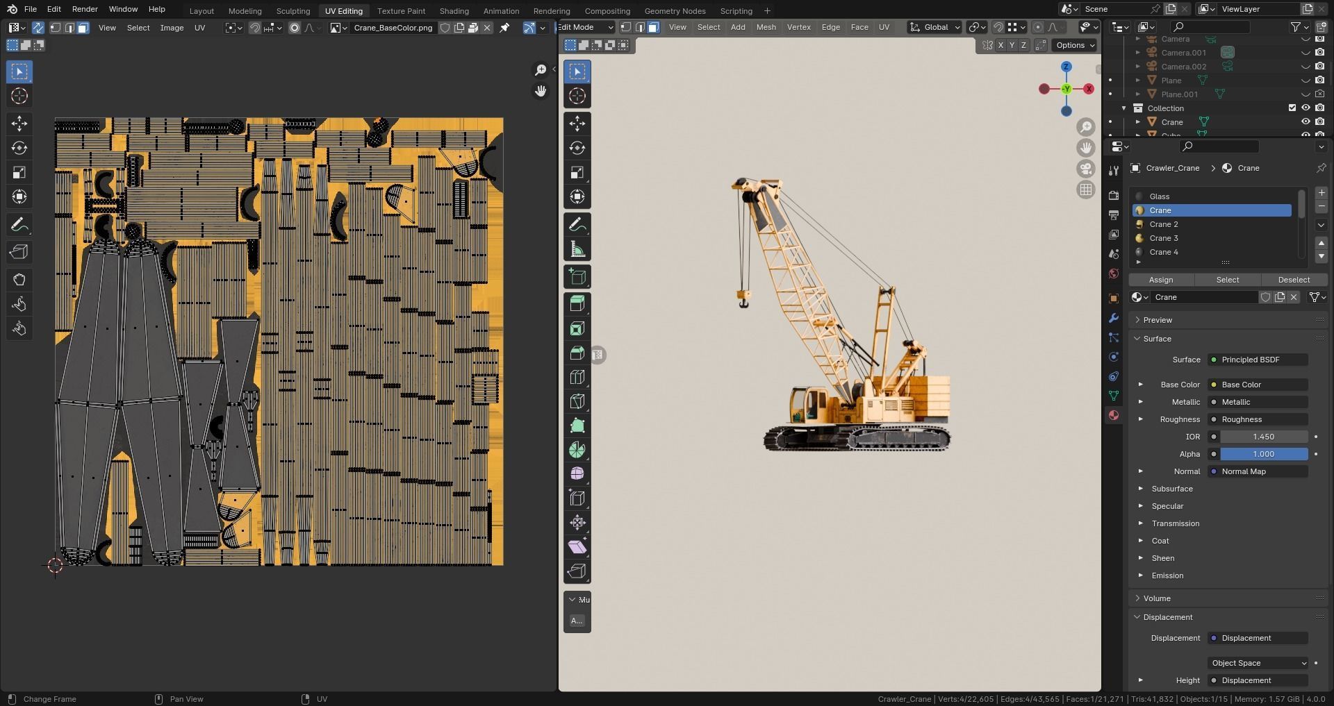The image size is (1334, 706).
Task: Select the Loop Cut tool
Action: (x=577, y=377)
